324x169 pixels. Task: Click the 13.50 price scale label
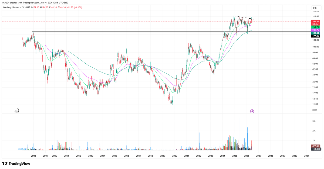click(315, 99)
